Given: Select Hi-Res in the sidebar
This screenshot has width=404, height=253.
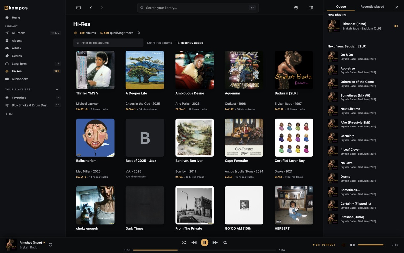Looking at the screenshot, I should coord(33,71).
